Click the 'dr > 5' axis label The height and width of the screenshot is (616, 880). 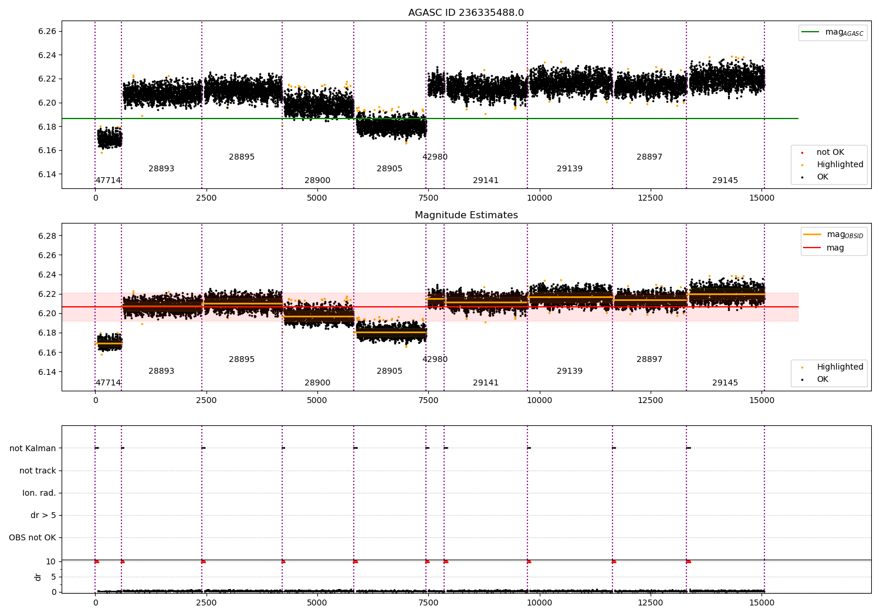43,516
